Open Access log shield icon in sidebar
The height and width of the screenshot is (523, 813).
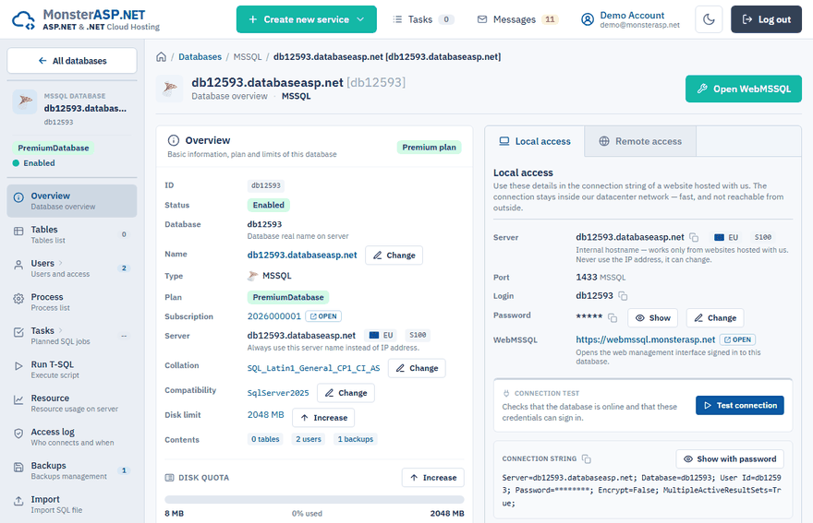(x=18, y=434)
